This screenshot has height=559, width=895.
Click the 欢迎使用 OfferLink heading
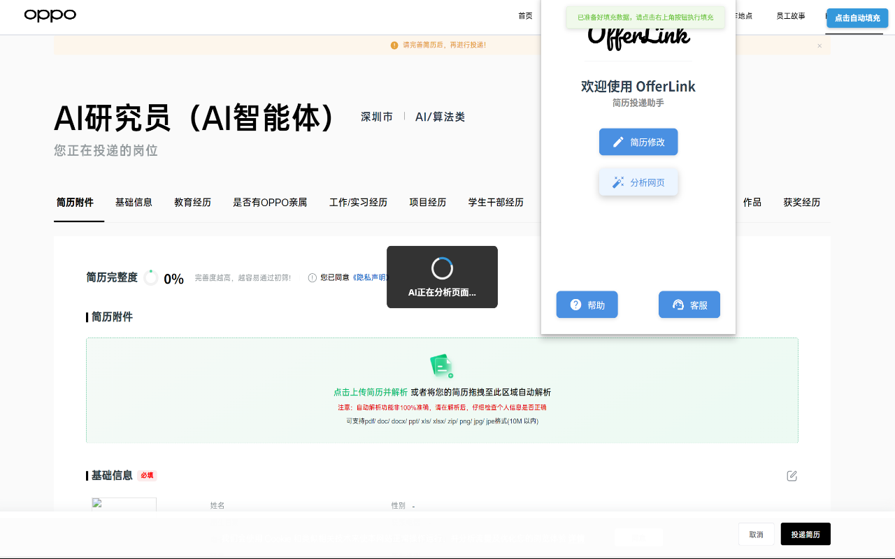coord(638,87)
